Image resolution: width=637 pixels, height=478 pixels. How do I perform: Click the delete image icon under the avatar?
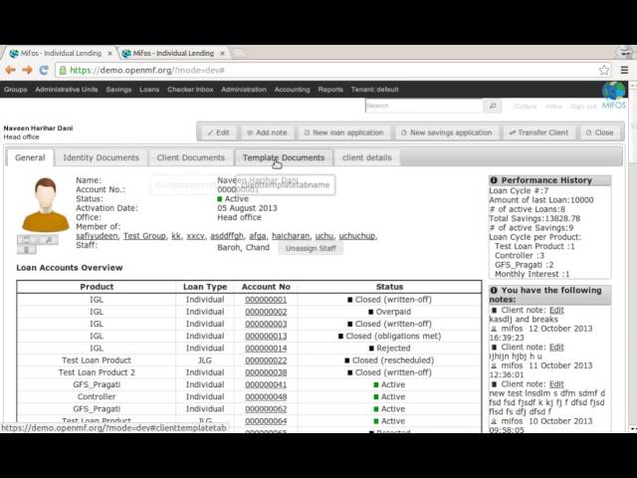26,250
